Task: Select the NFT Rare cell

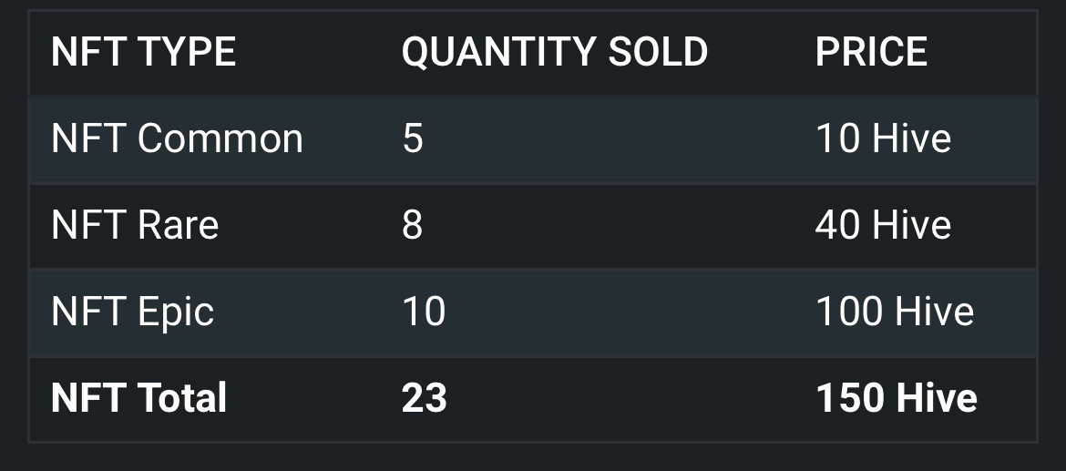Action: coord(135,225)
